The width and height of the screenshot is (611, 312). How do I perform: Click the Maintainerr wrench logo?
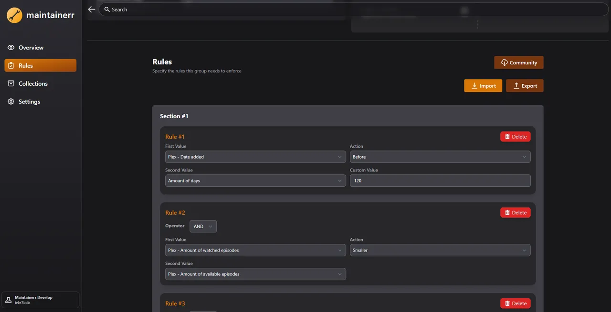point(14,15)
